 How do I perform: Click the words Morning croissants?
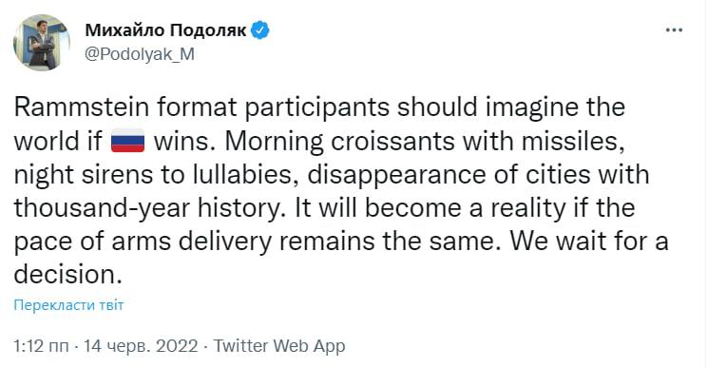[x=339, y=141]
